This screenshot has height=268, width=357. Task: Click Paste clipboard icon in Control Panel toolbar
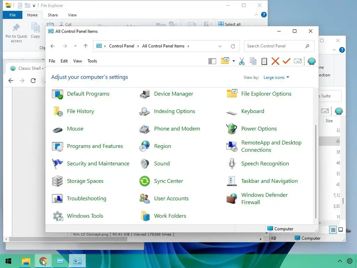pos(264,61)
